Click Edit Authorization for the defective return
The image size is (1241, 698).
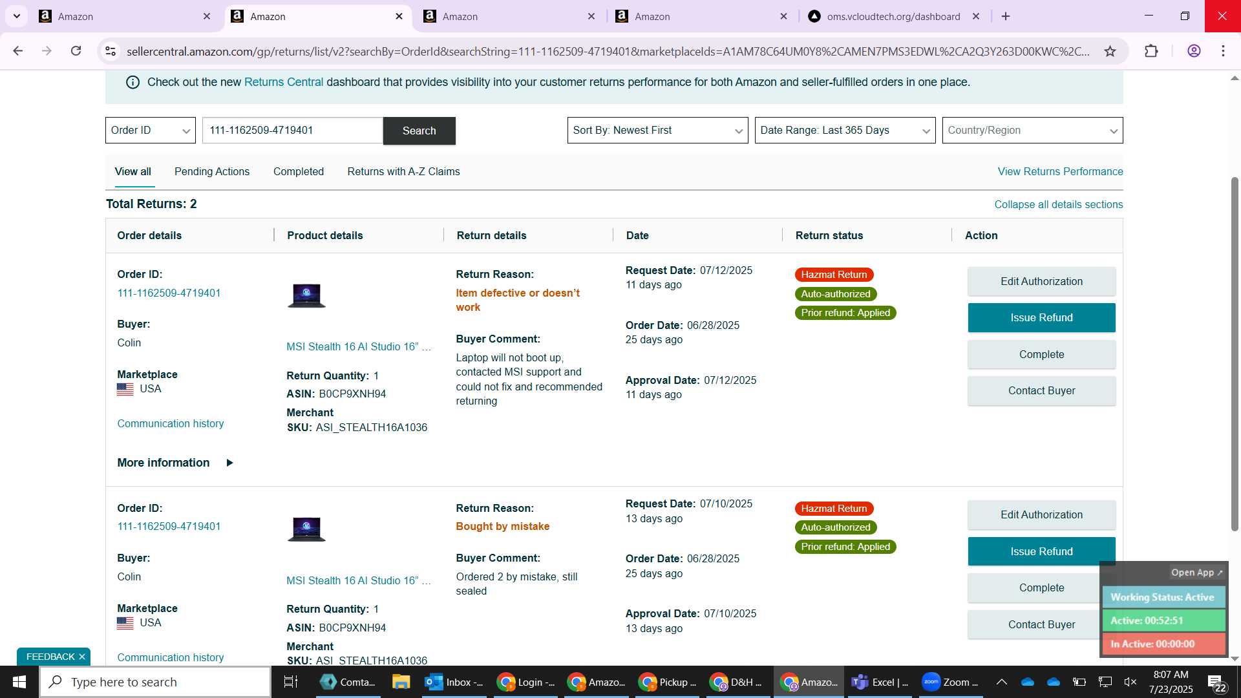1041,281
